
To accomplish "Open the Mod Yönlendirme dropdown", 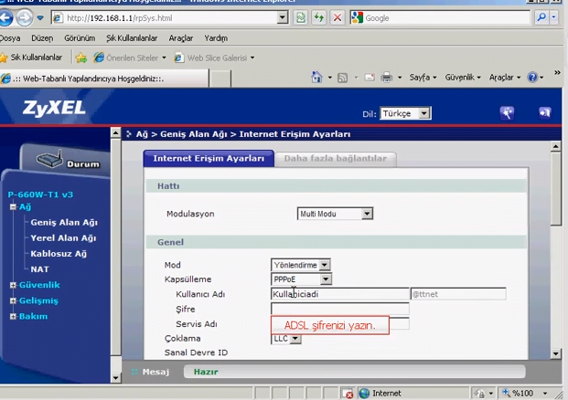I will click(x=300, y=265).
